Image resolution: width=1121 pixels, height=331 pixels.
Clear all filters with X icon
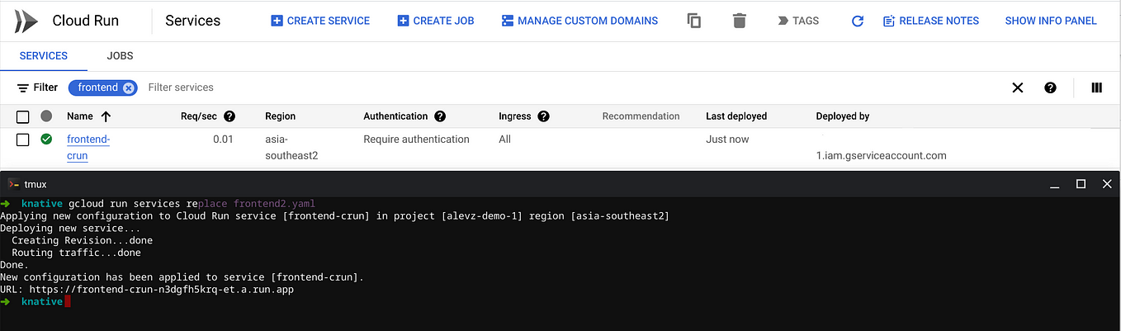point(1018,87)
